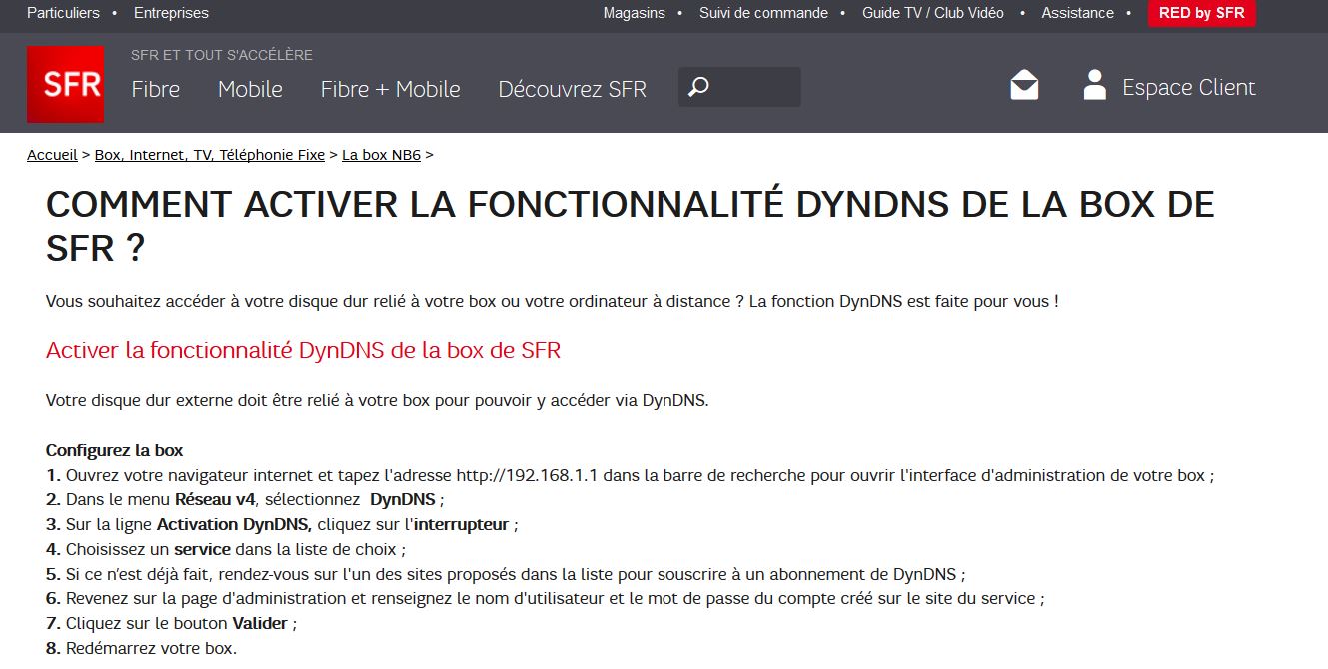The height and width of the screenshot is (669, 1328).
Task: Click the page title about DynDNS
Action: tap(630, 226)
